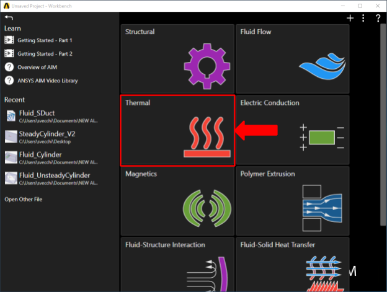
Task: Select the Magnetics template title
Action: (x=141, y=174)
